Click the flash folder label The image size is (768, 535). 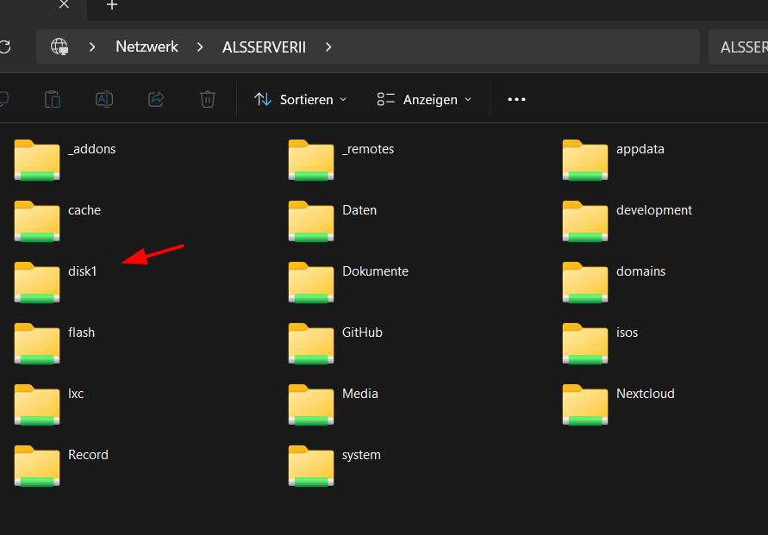[81, 333]
